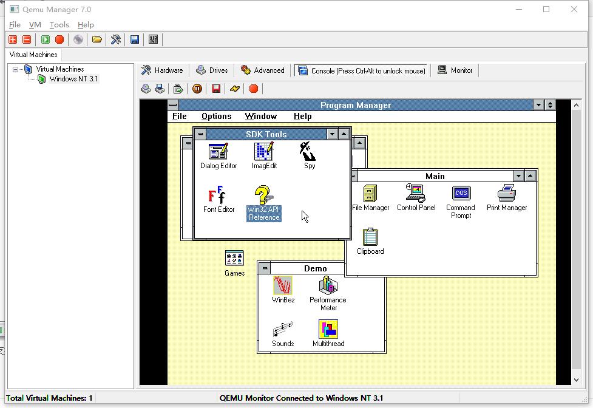Viewport: 593px width, 408px height.
Task: Select the Win32 API Reference icon
Action: [x=263, y=203]
